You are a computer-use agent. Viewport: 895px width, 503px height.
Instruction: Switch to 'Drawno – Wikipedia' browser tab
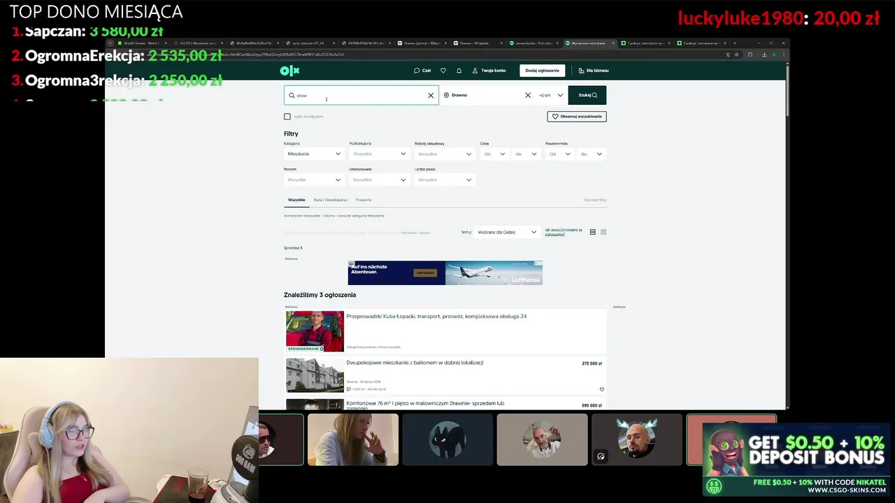coord(479,43)
